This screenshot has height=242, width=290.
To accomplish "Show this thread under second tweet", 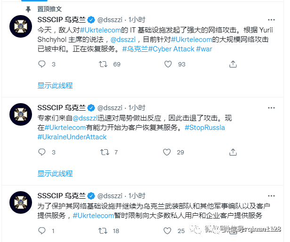I will [55, 174].
